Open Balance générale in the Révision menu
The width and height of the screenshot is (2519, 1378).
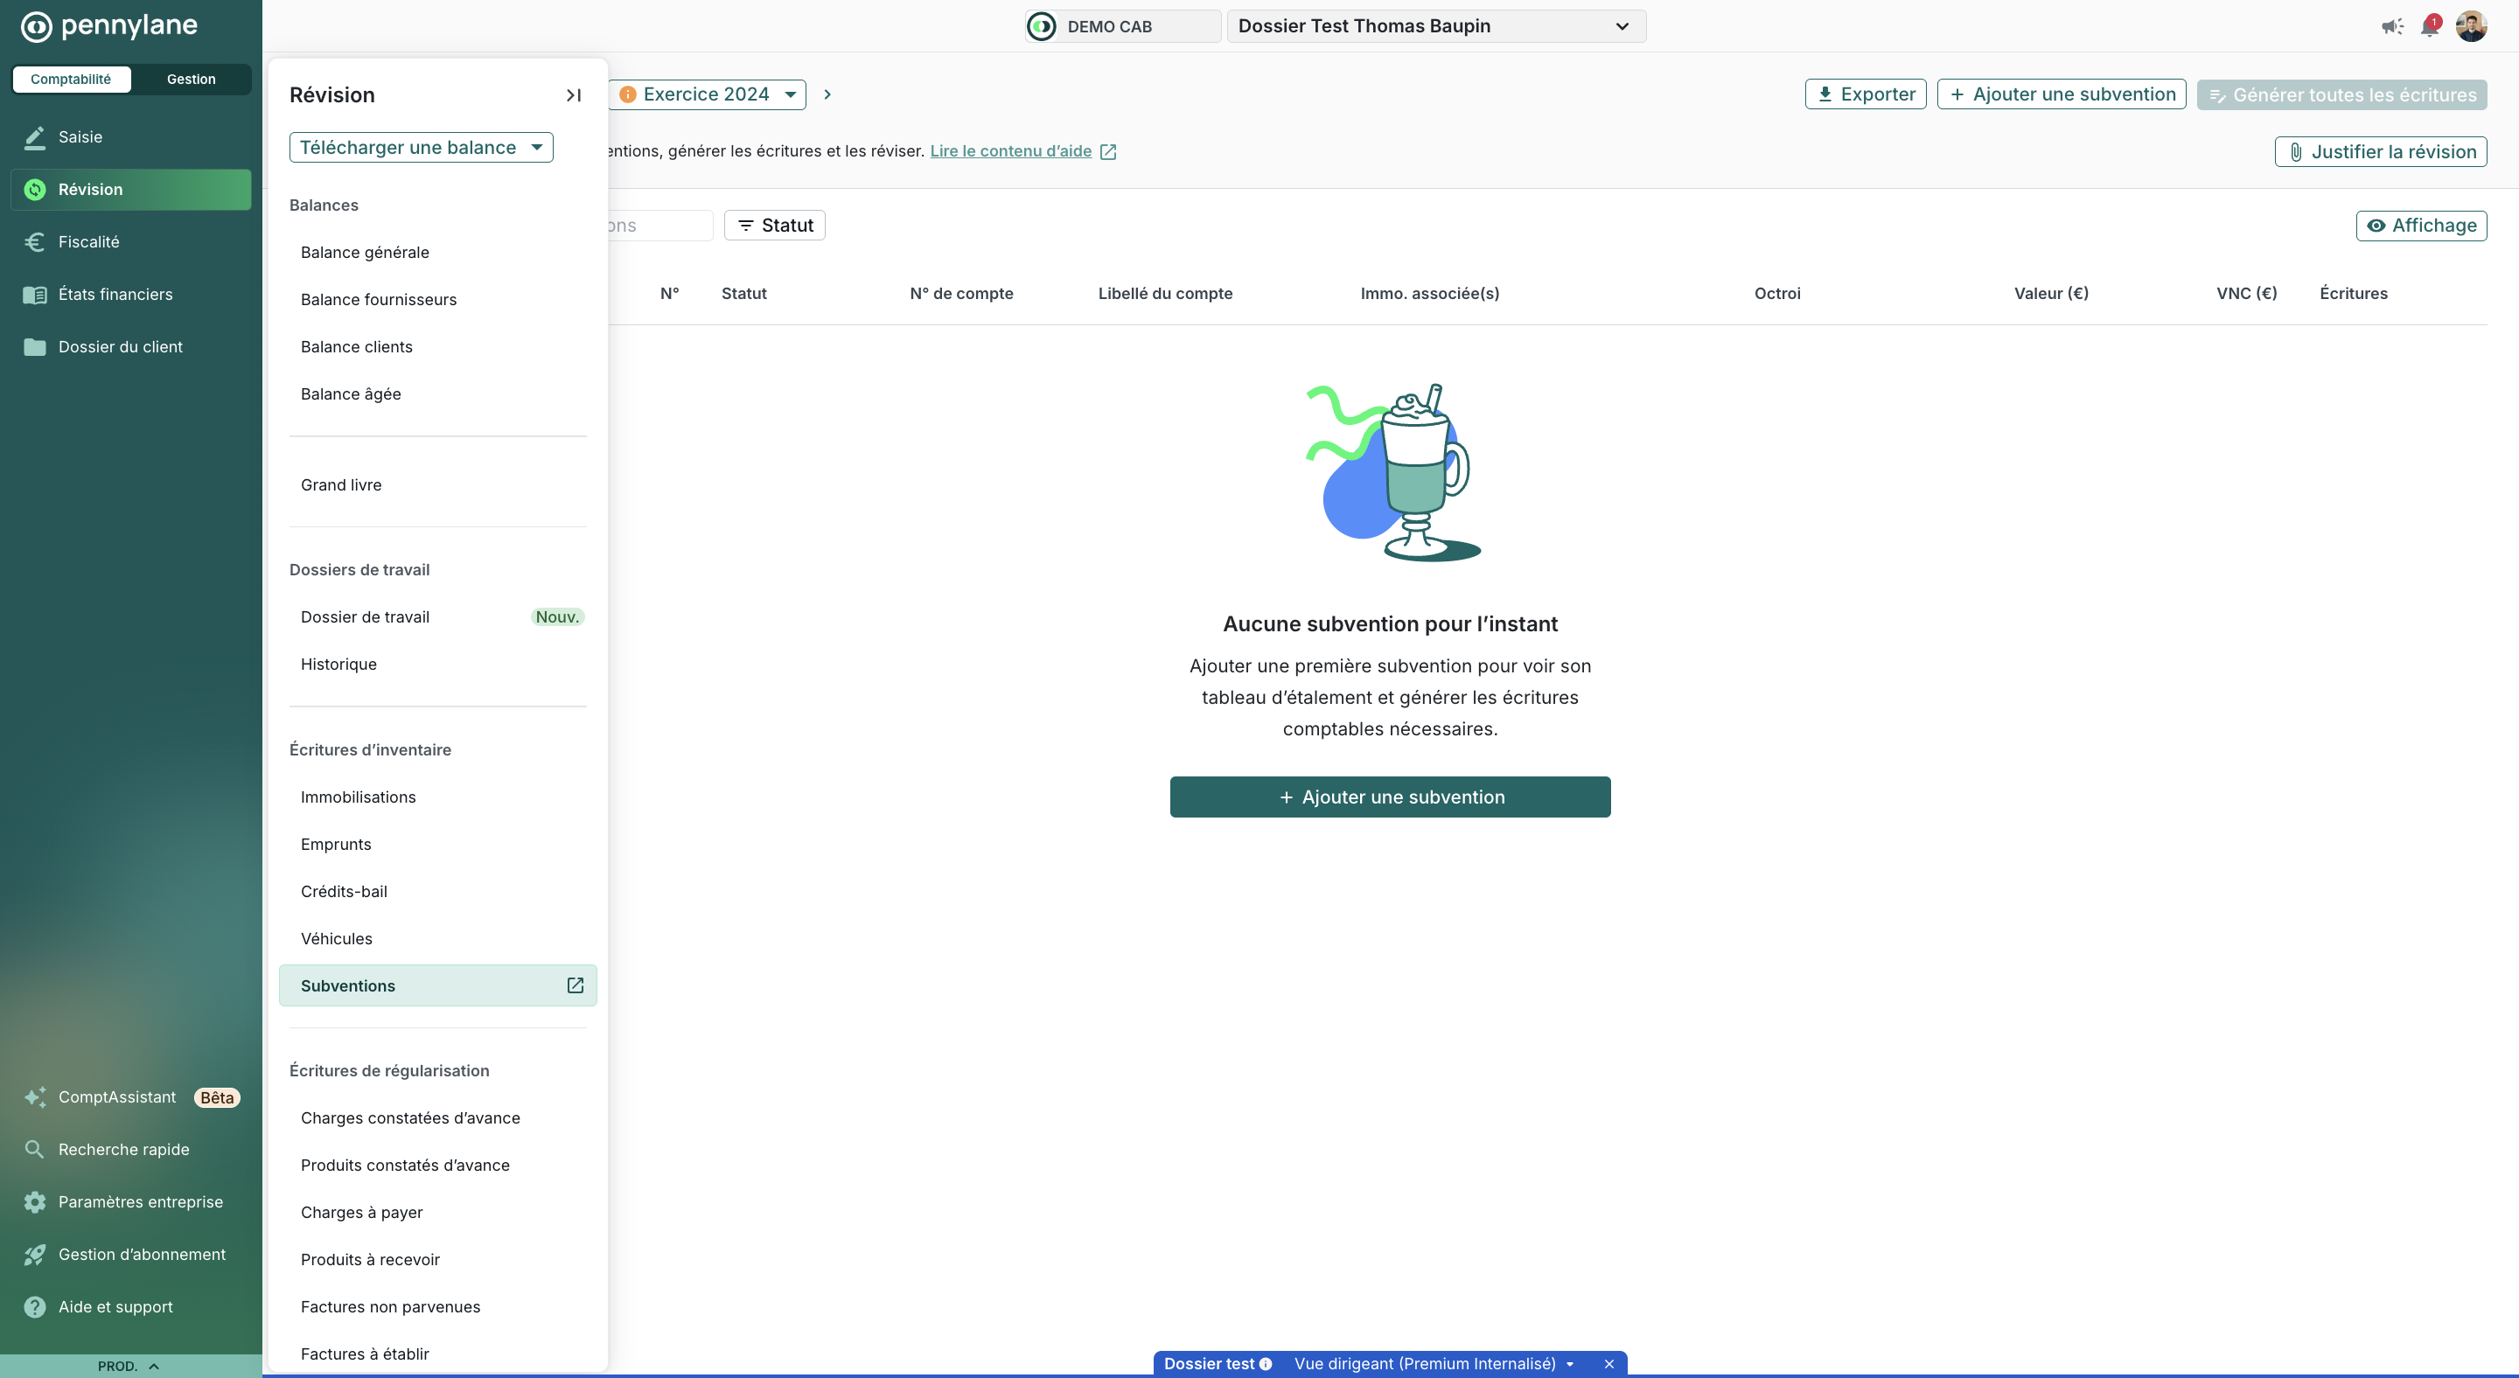[365, 252]
